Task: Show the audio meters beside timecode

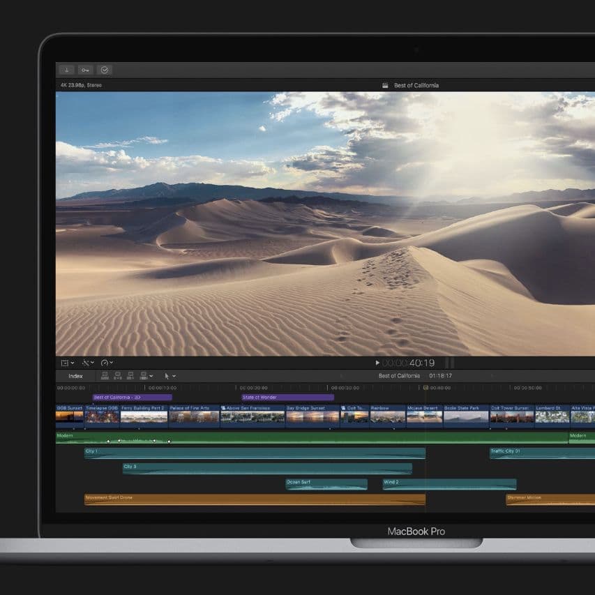Action: [x=449, y=363]
